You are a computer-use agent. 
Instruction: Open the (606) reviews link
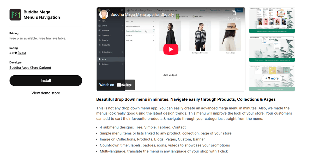click(x=22, y=53)
